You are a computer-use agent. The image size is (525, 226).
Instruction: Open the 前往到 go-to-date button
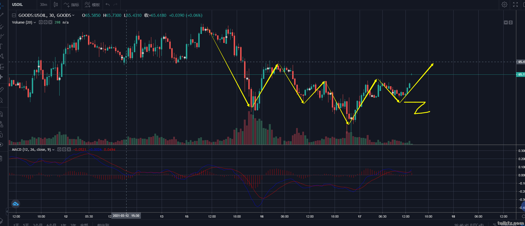pyautogui.click(x=103, y=225)
